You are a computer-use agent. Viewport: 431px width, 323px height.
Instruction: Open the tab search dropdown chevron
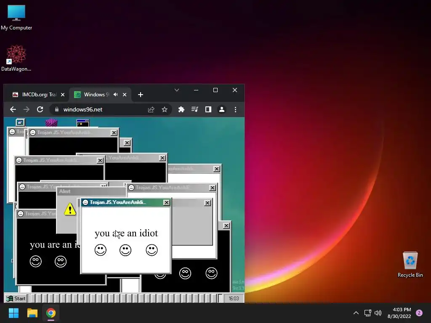(177, 90)
